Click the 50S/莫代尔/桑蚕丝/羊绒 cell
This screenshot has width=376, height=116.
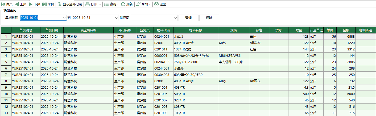pos(196,55)
